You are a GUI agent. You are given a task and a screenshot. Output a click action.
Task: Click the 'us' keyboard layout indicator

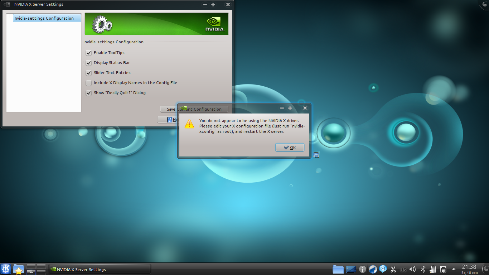[403, 270]
